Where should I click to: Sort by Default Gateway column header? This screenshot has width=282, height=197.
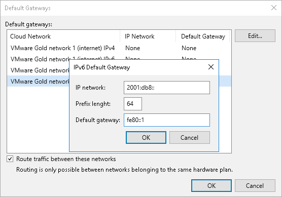(x=203, y=36)
